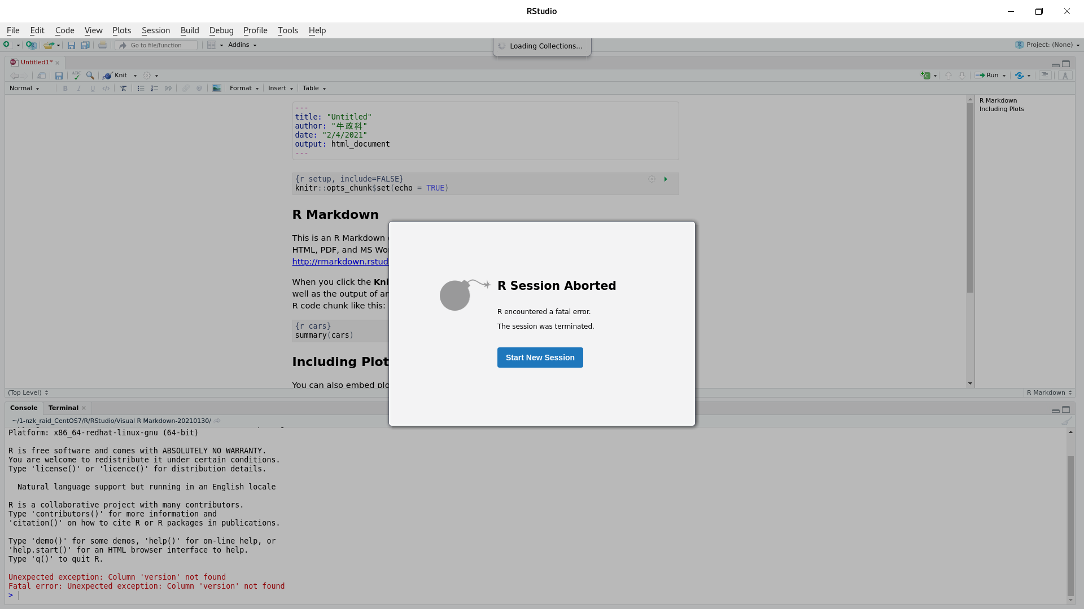Toggle bold text formatting
This screenshot has height=609, width=1084.
click(x=65, y=88)
